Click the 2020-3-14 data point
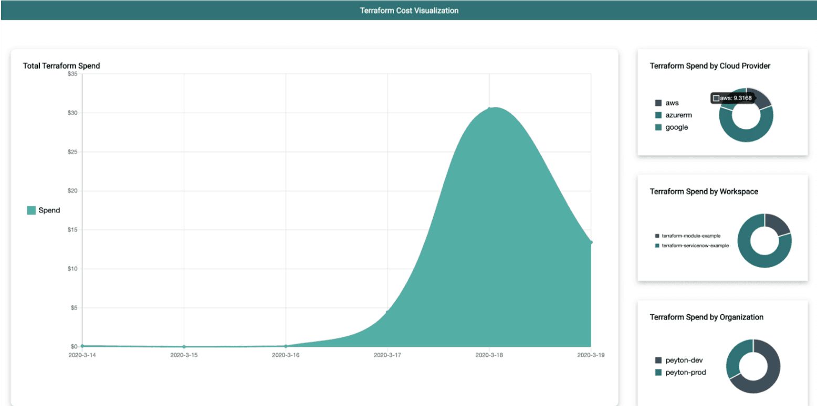Image resolution: width=817 pixels, height=406 pixels. tap(82, 346)
